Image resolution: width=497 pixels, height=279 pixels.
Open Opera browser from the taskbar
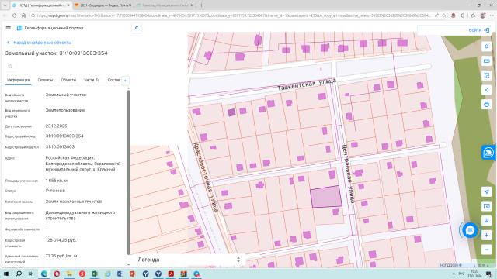coord(57,274)
